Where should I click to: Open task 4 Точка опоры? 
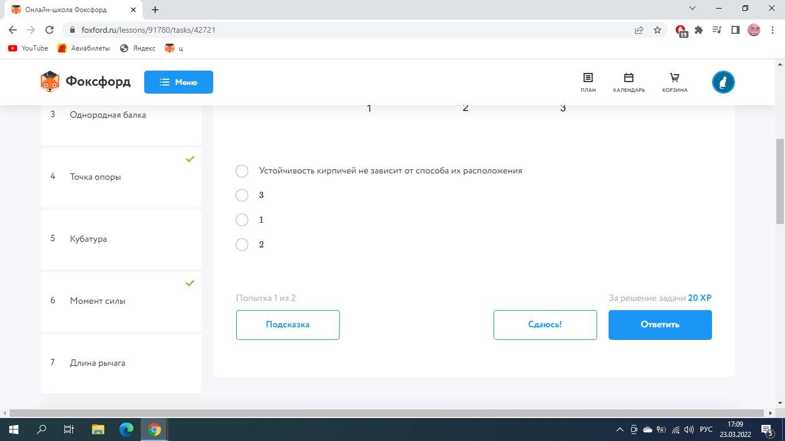(x=121, y=177)
